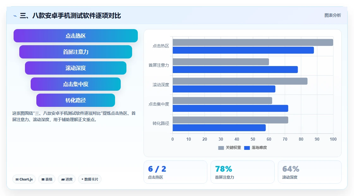354x196 pixels.
Task: Click the x-axis tick label 0
Action: point(173,139)
